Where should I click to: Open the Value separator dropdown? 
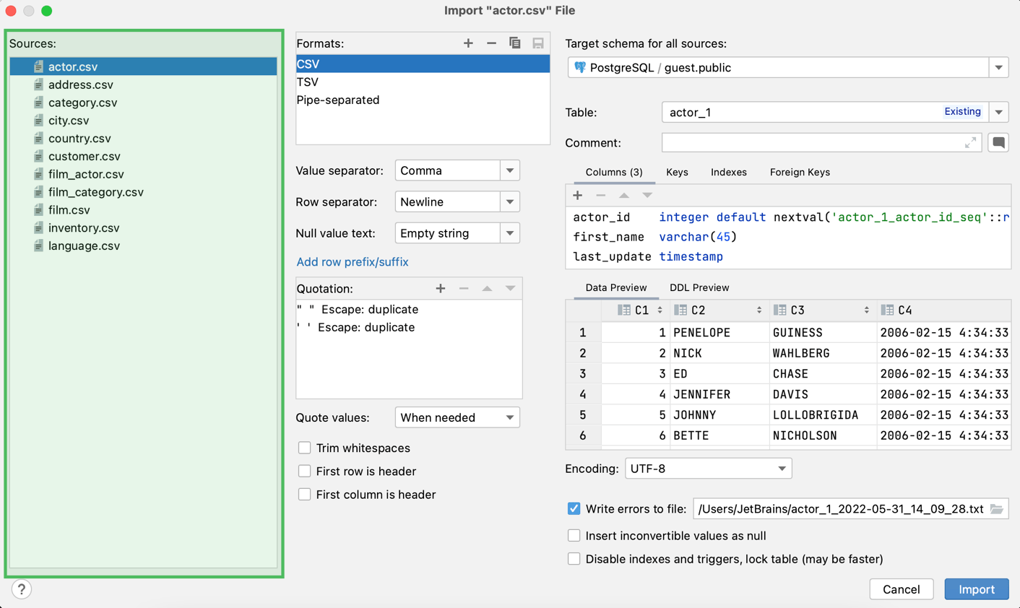pos(511,170)
